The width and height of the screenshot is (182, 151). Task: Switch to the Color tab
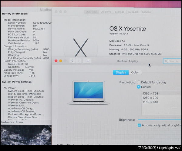(135, 72)
